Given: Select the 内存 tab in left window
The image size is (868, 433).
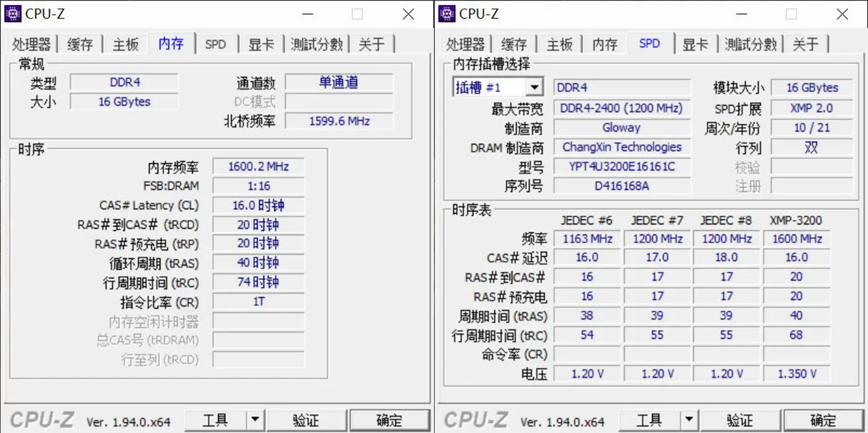Looking at the screenshot, I should pyautogui.click(x=171, y=43).
